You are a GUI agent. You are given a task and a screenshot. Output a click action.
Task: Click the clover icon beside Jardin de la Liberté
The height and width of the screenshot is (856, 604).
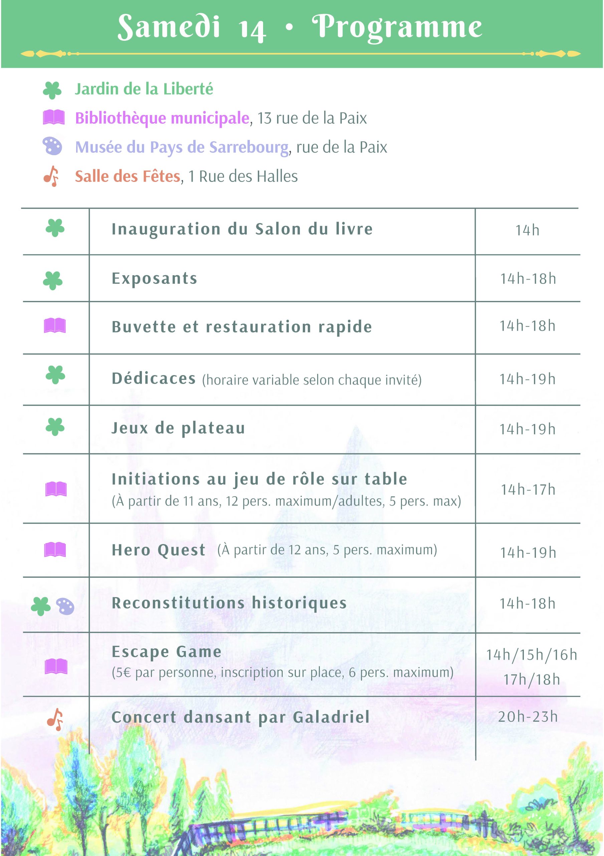52,90
